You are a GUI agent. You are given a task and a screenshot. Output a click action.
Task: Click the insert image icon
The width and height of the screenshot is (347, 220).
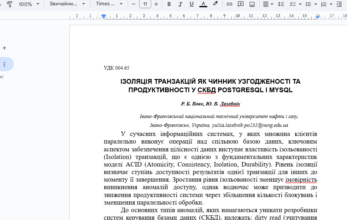(252, 4)
